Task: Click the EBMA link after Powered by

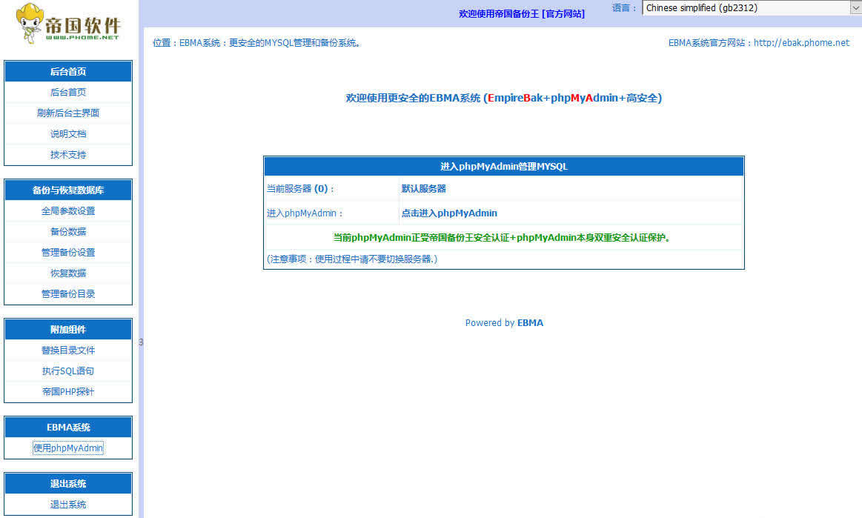Action: point(530,323)
